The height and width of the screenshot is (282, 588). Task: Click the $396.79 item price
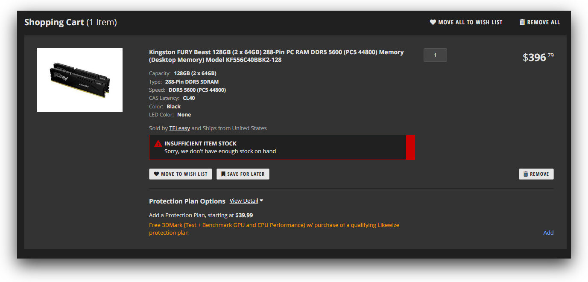tap(538, 57)
